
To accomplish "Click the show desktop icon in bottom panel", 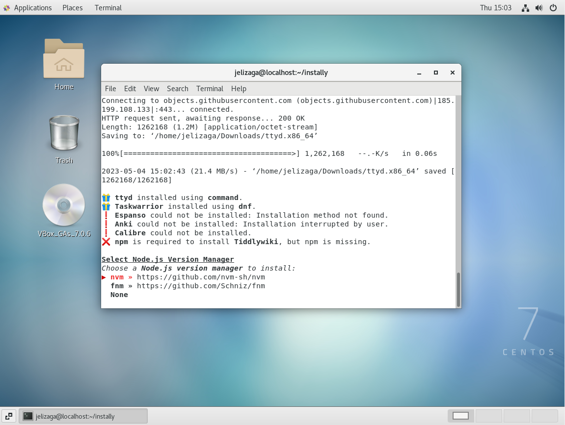I will [9, 416].
